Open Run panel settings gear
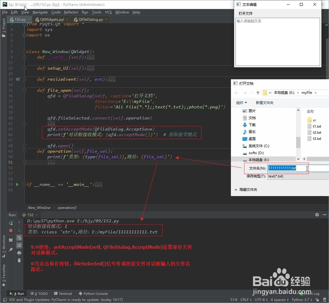The width and height of the screenshot is (329, 303). pyautogui.click(x=317, y=215)
